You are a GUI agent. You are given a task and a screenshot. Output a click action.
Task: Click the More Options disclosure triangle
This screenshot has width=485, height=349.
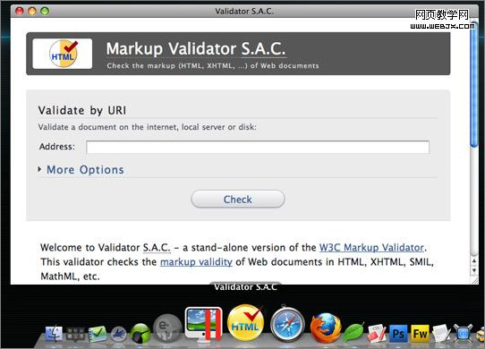pos(39,169)
